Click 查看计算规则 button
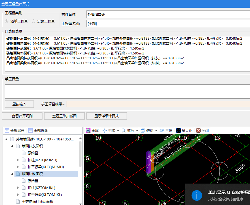The image size is (250, 205). (x=22, y=116)
